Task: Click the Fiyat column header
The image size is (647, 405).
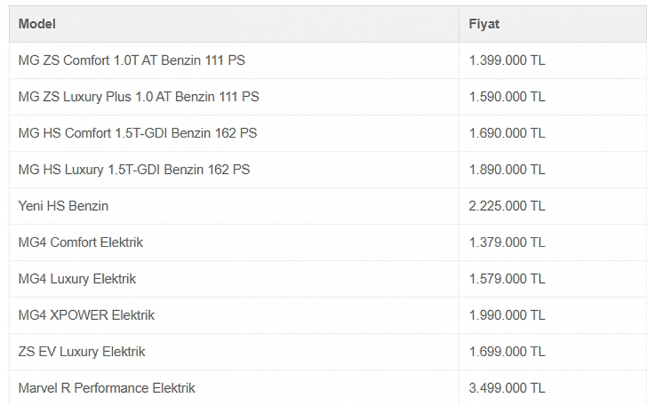Action: click(484, 24)
